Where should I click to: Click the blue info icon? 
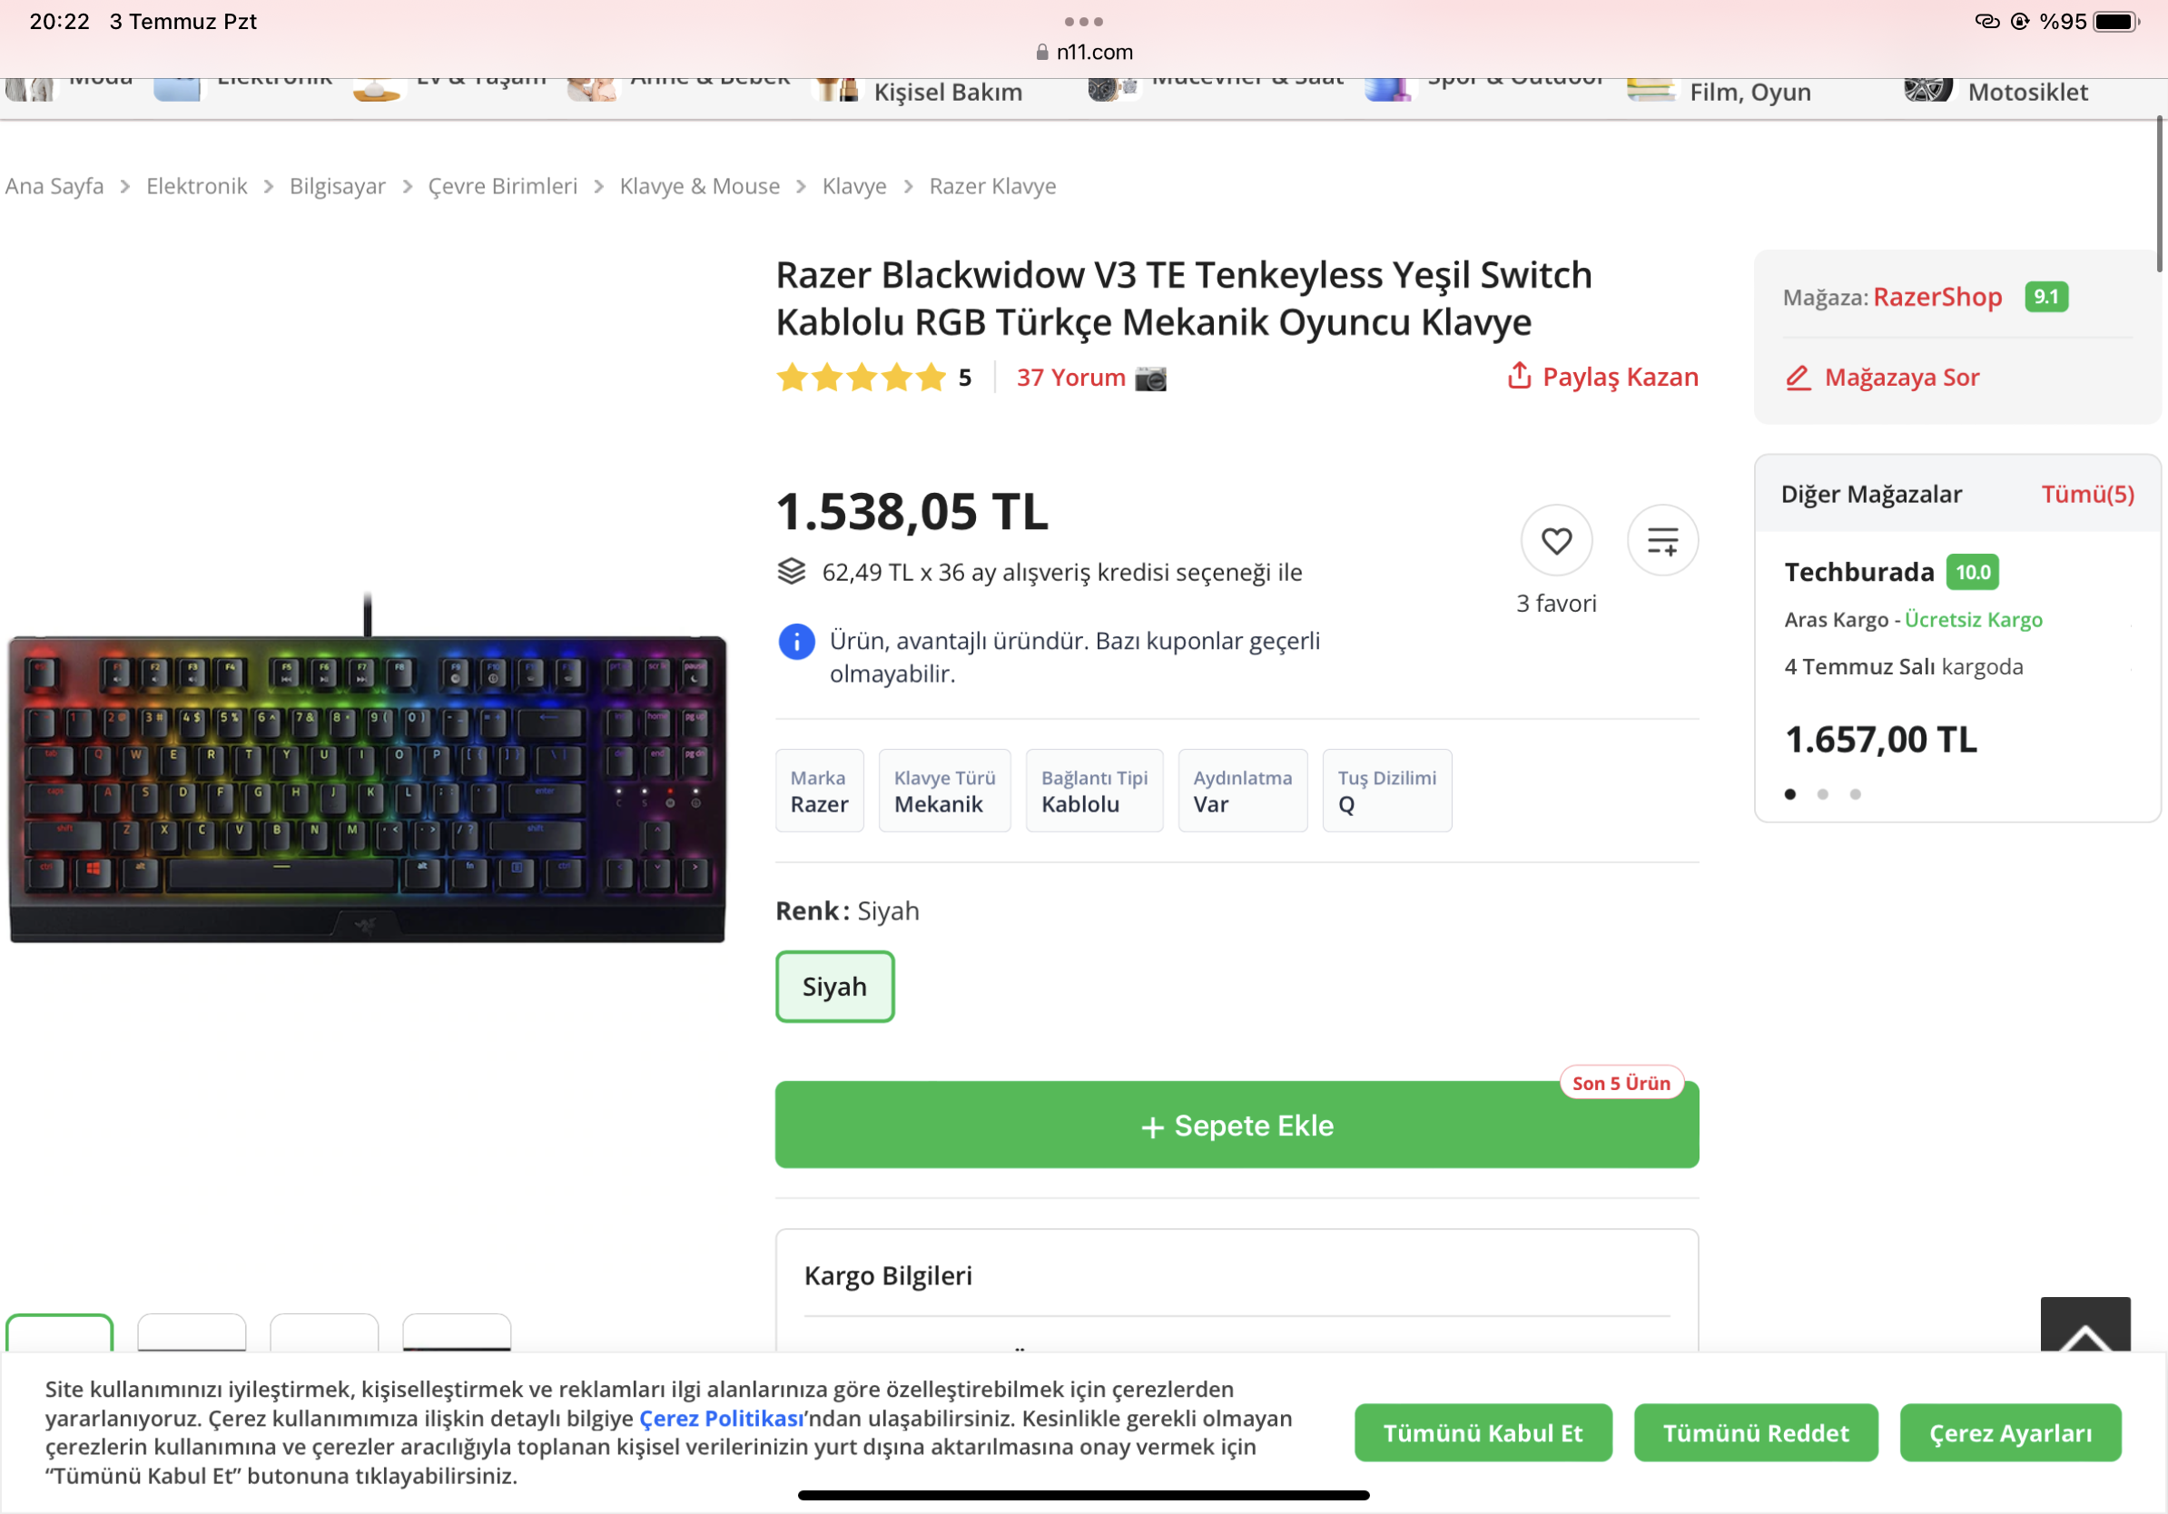tap(796, 642)
